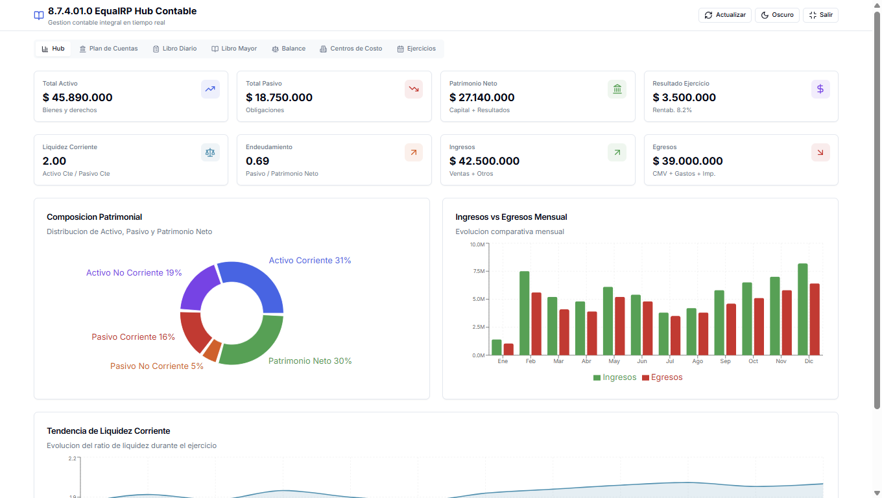Click the $ 18.750.000 Total Pasivo value
This screenshot has width=882, height=498.
[279, 97]
